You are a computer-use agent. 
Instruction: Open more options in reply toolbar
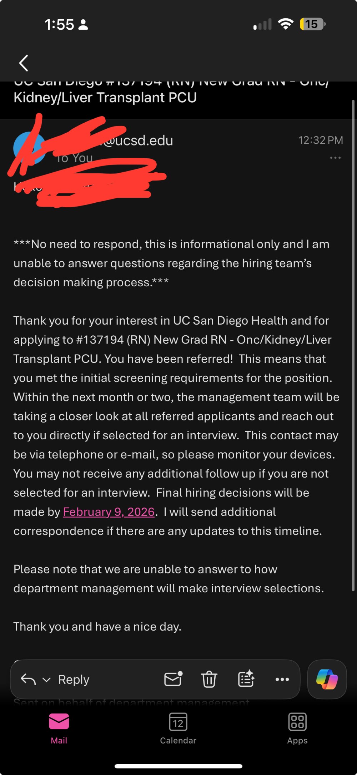282,679
